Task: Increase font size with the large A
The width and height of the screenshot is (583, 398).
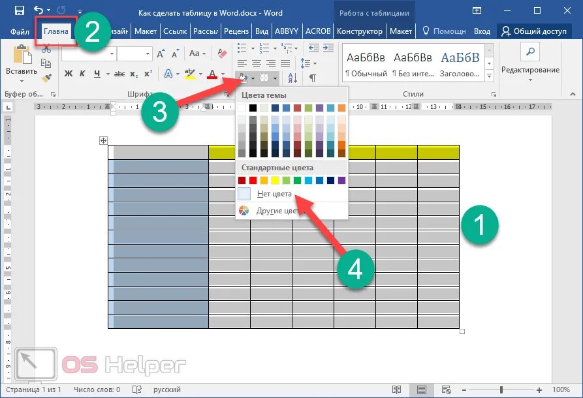Action: pyautogui.click(x=161, y=54)
